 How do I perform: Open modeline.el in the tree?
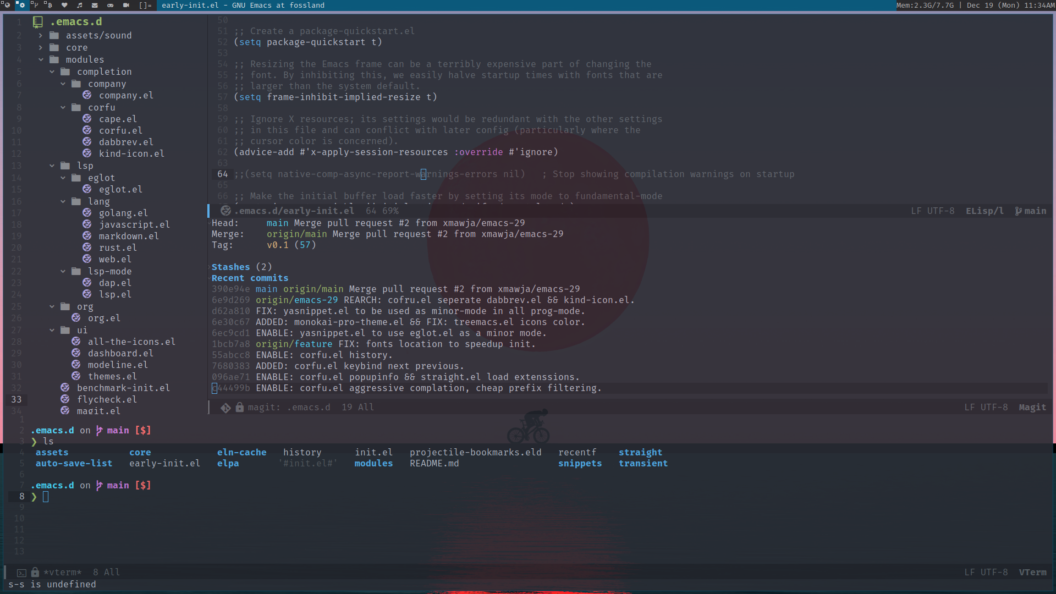pos(118,365)
